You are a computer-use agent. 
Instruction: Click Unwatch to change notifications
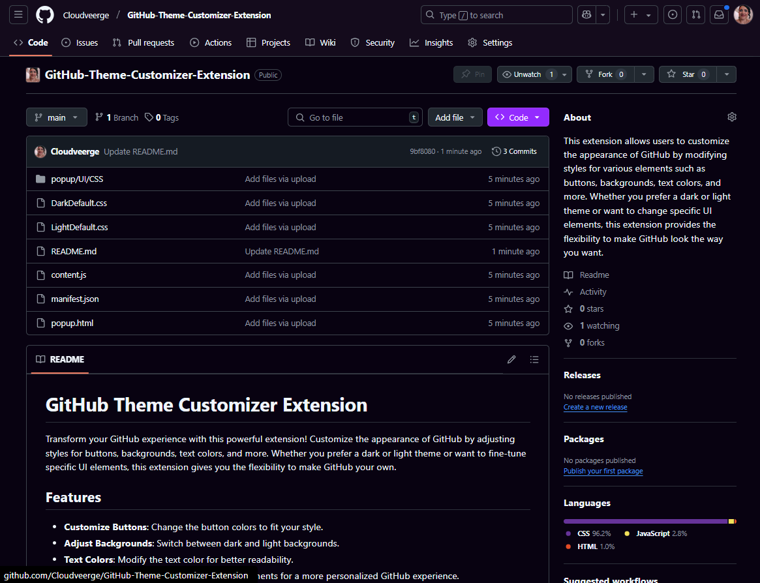[534, 74]
